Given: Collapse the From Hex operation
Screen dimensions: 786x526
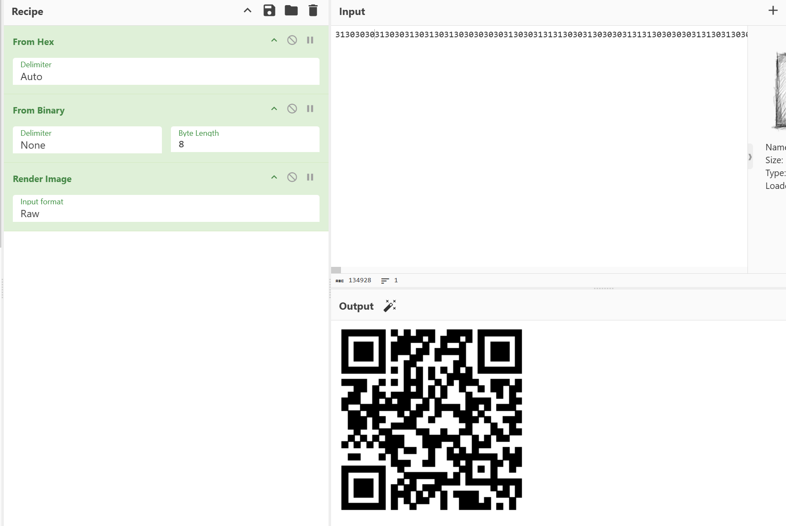Looking at the screenshot, I should point(274,40).
